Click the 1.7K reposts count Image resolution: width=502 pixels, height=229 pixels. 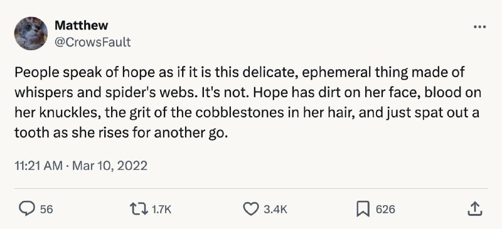point(161,210)
